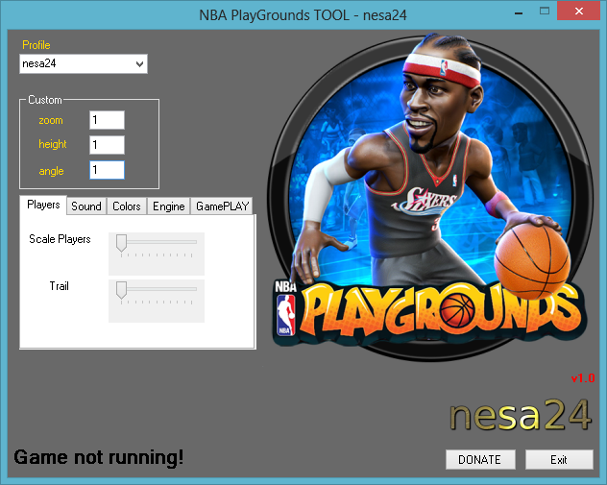607x485 pixels.
Task: Click the 'Scale Players' label
Action: pos(60,239)
